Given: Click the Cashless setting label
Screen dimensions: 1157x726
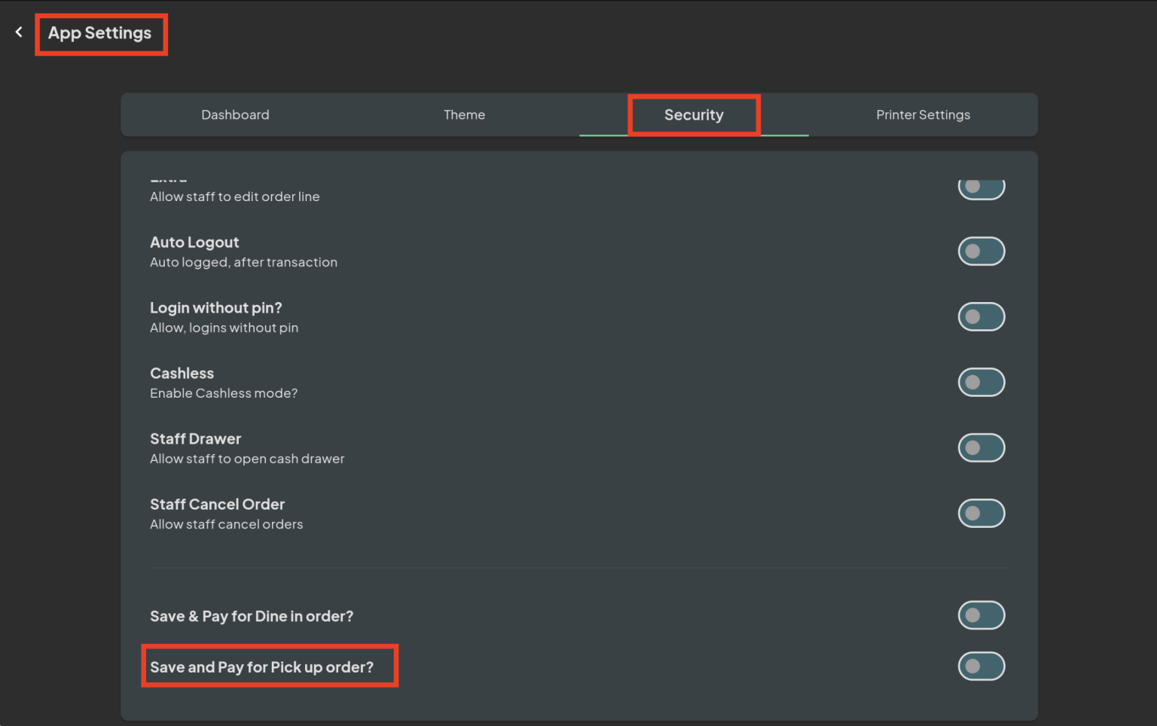Looking at the screenshot, I should coord(182,374).
